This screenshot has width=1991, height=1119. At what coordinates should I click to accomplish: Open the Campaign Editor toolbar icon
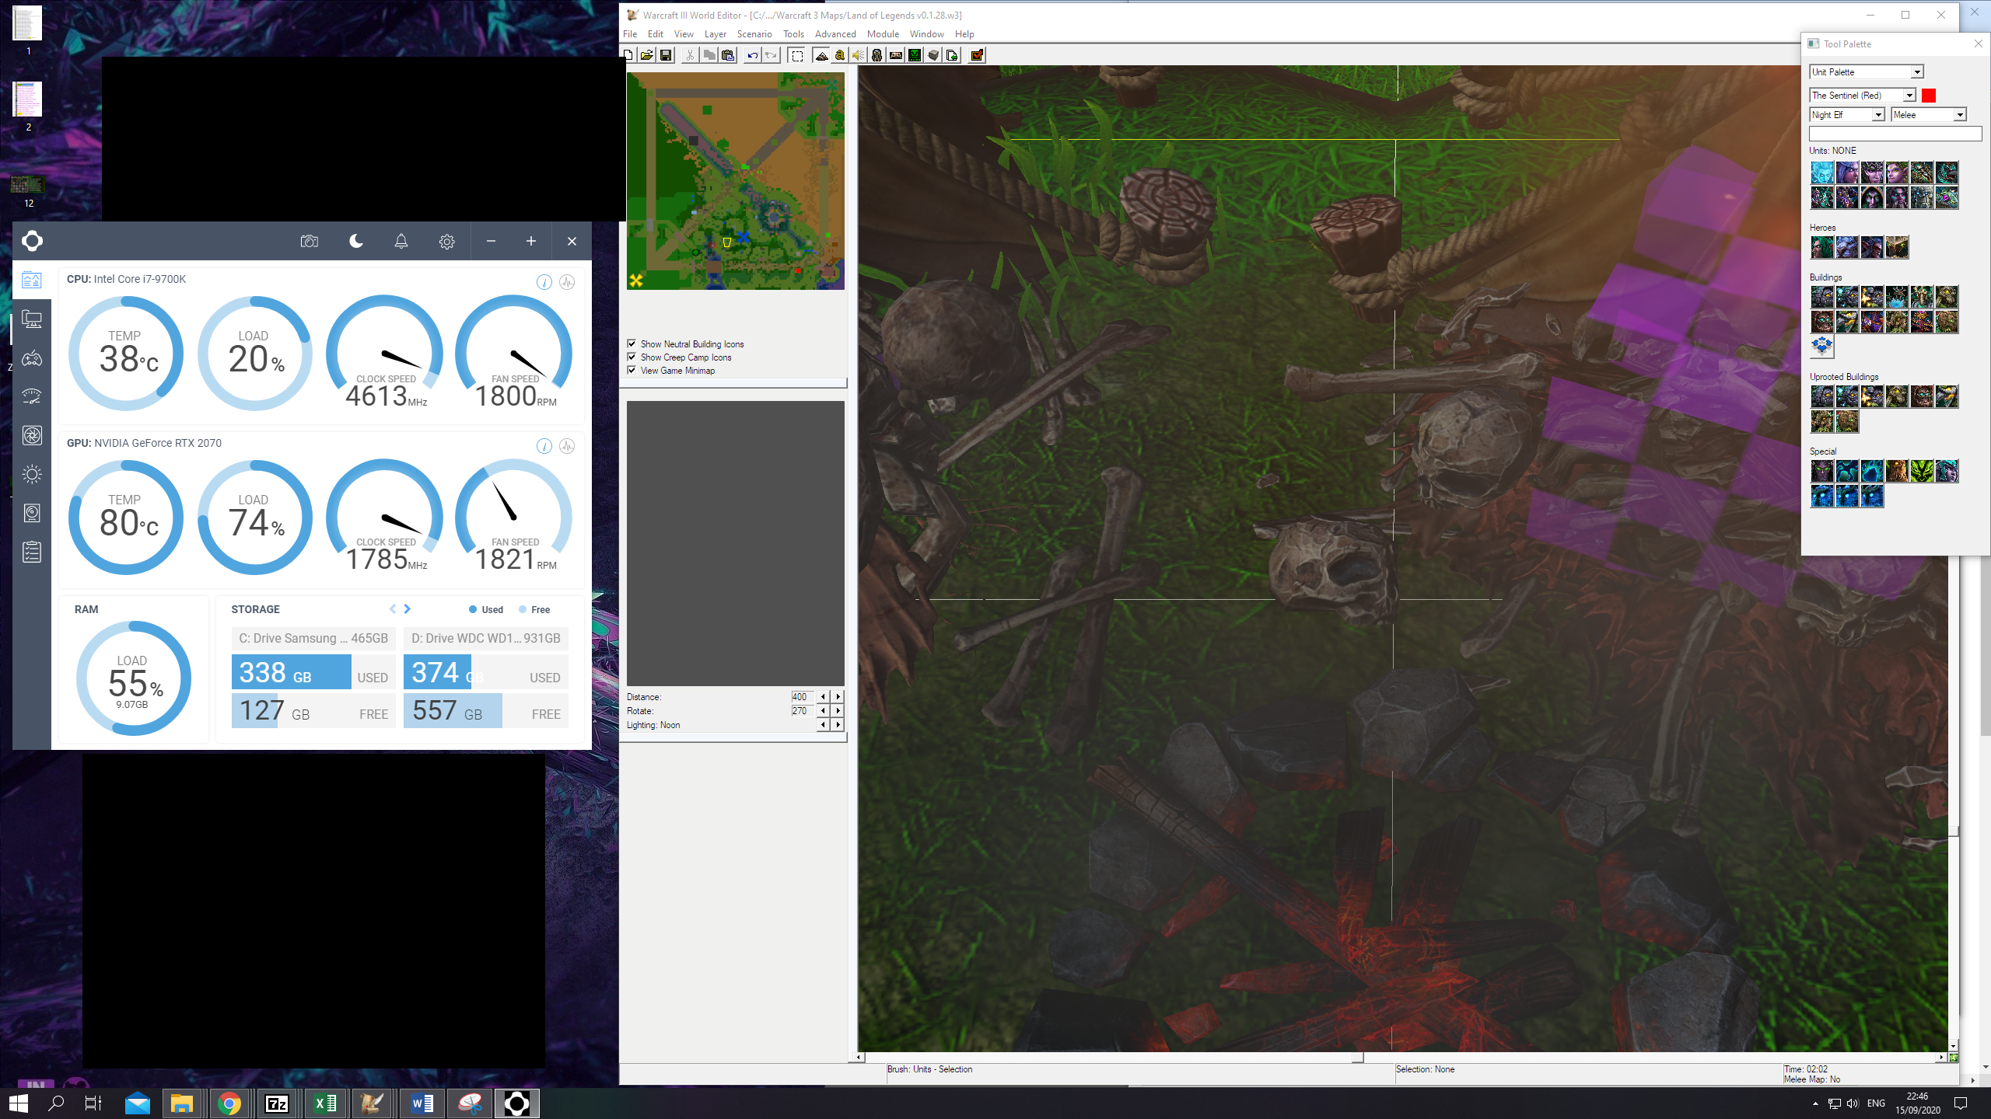click(x=896, y=55)
